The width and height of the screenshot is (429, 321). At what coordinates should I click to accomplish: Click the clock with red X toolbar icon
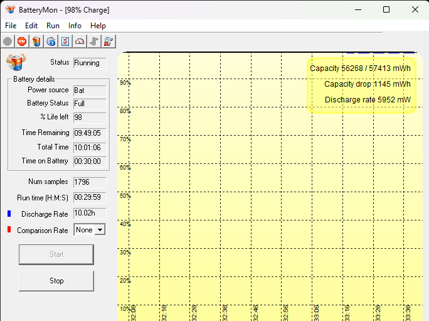109,41
